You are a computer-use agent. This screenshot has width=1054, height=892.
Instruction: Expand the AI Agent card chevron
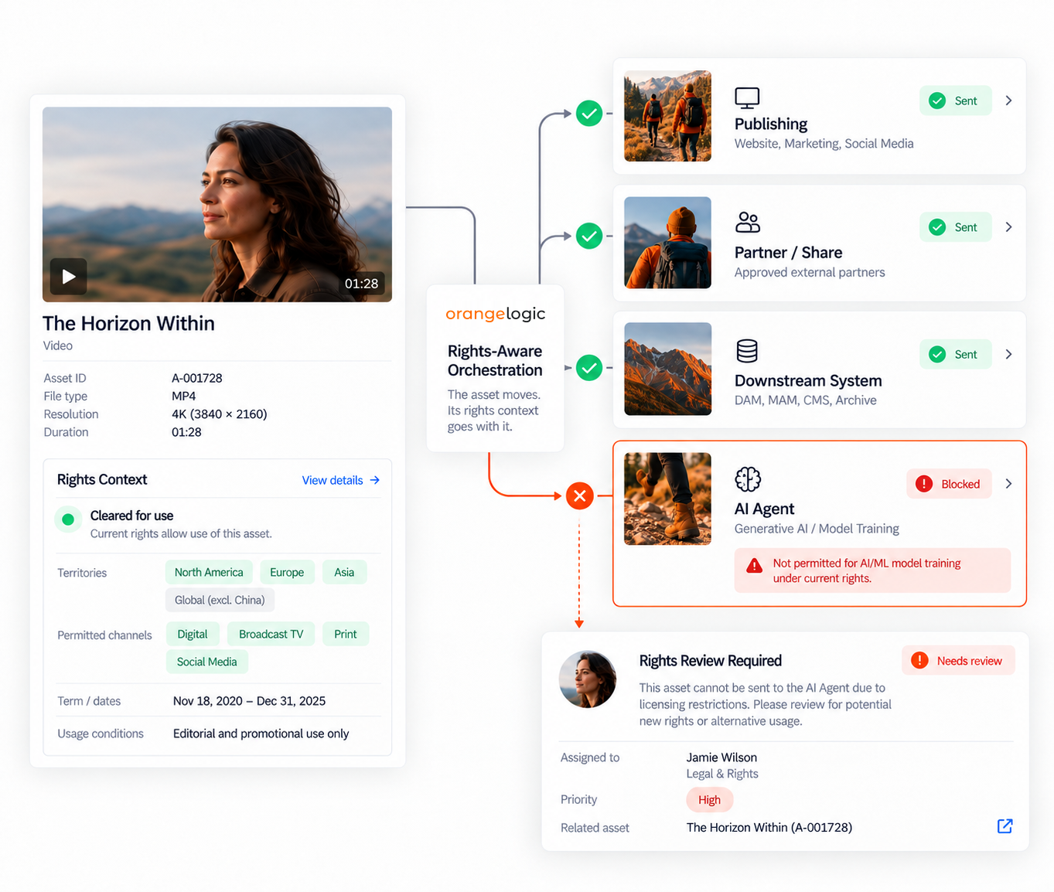click(x=1008, y=484)
